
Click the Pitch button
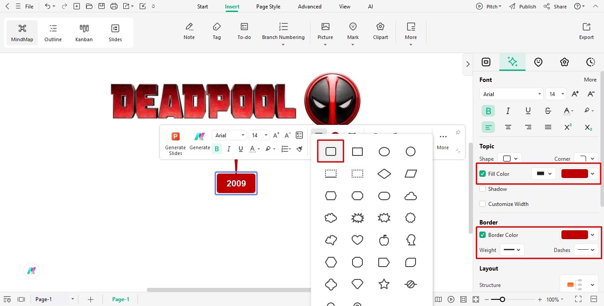click(x=489, y=7)
